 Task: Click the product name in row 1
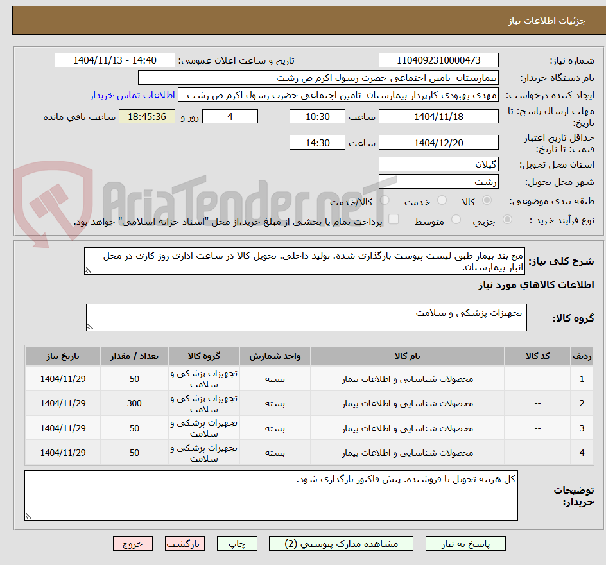[408, 379]
